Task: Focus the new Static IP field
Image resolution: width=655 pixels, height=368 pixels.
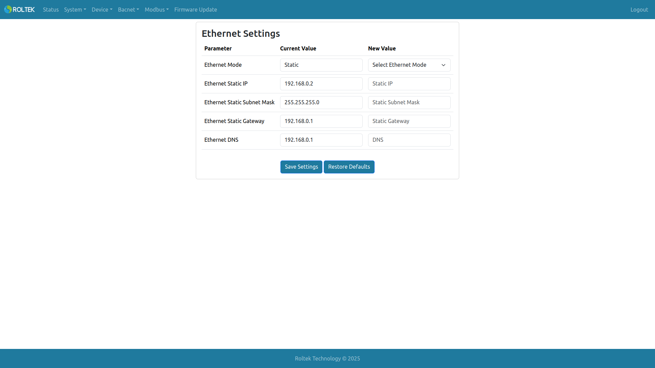Action: pyautogui.click(x=409, y=84)
